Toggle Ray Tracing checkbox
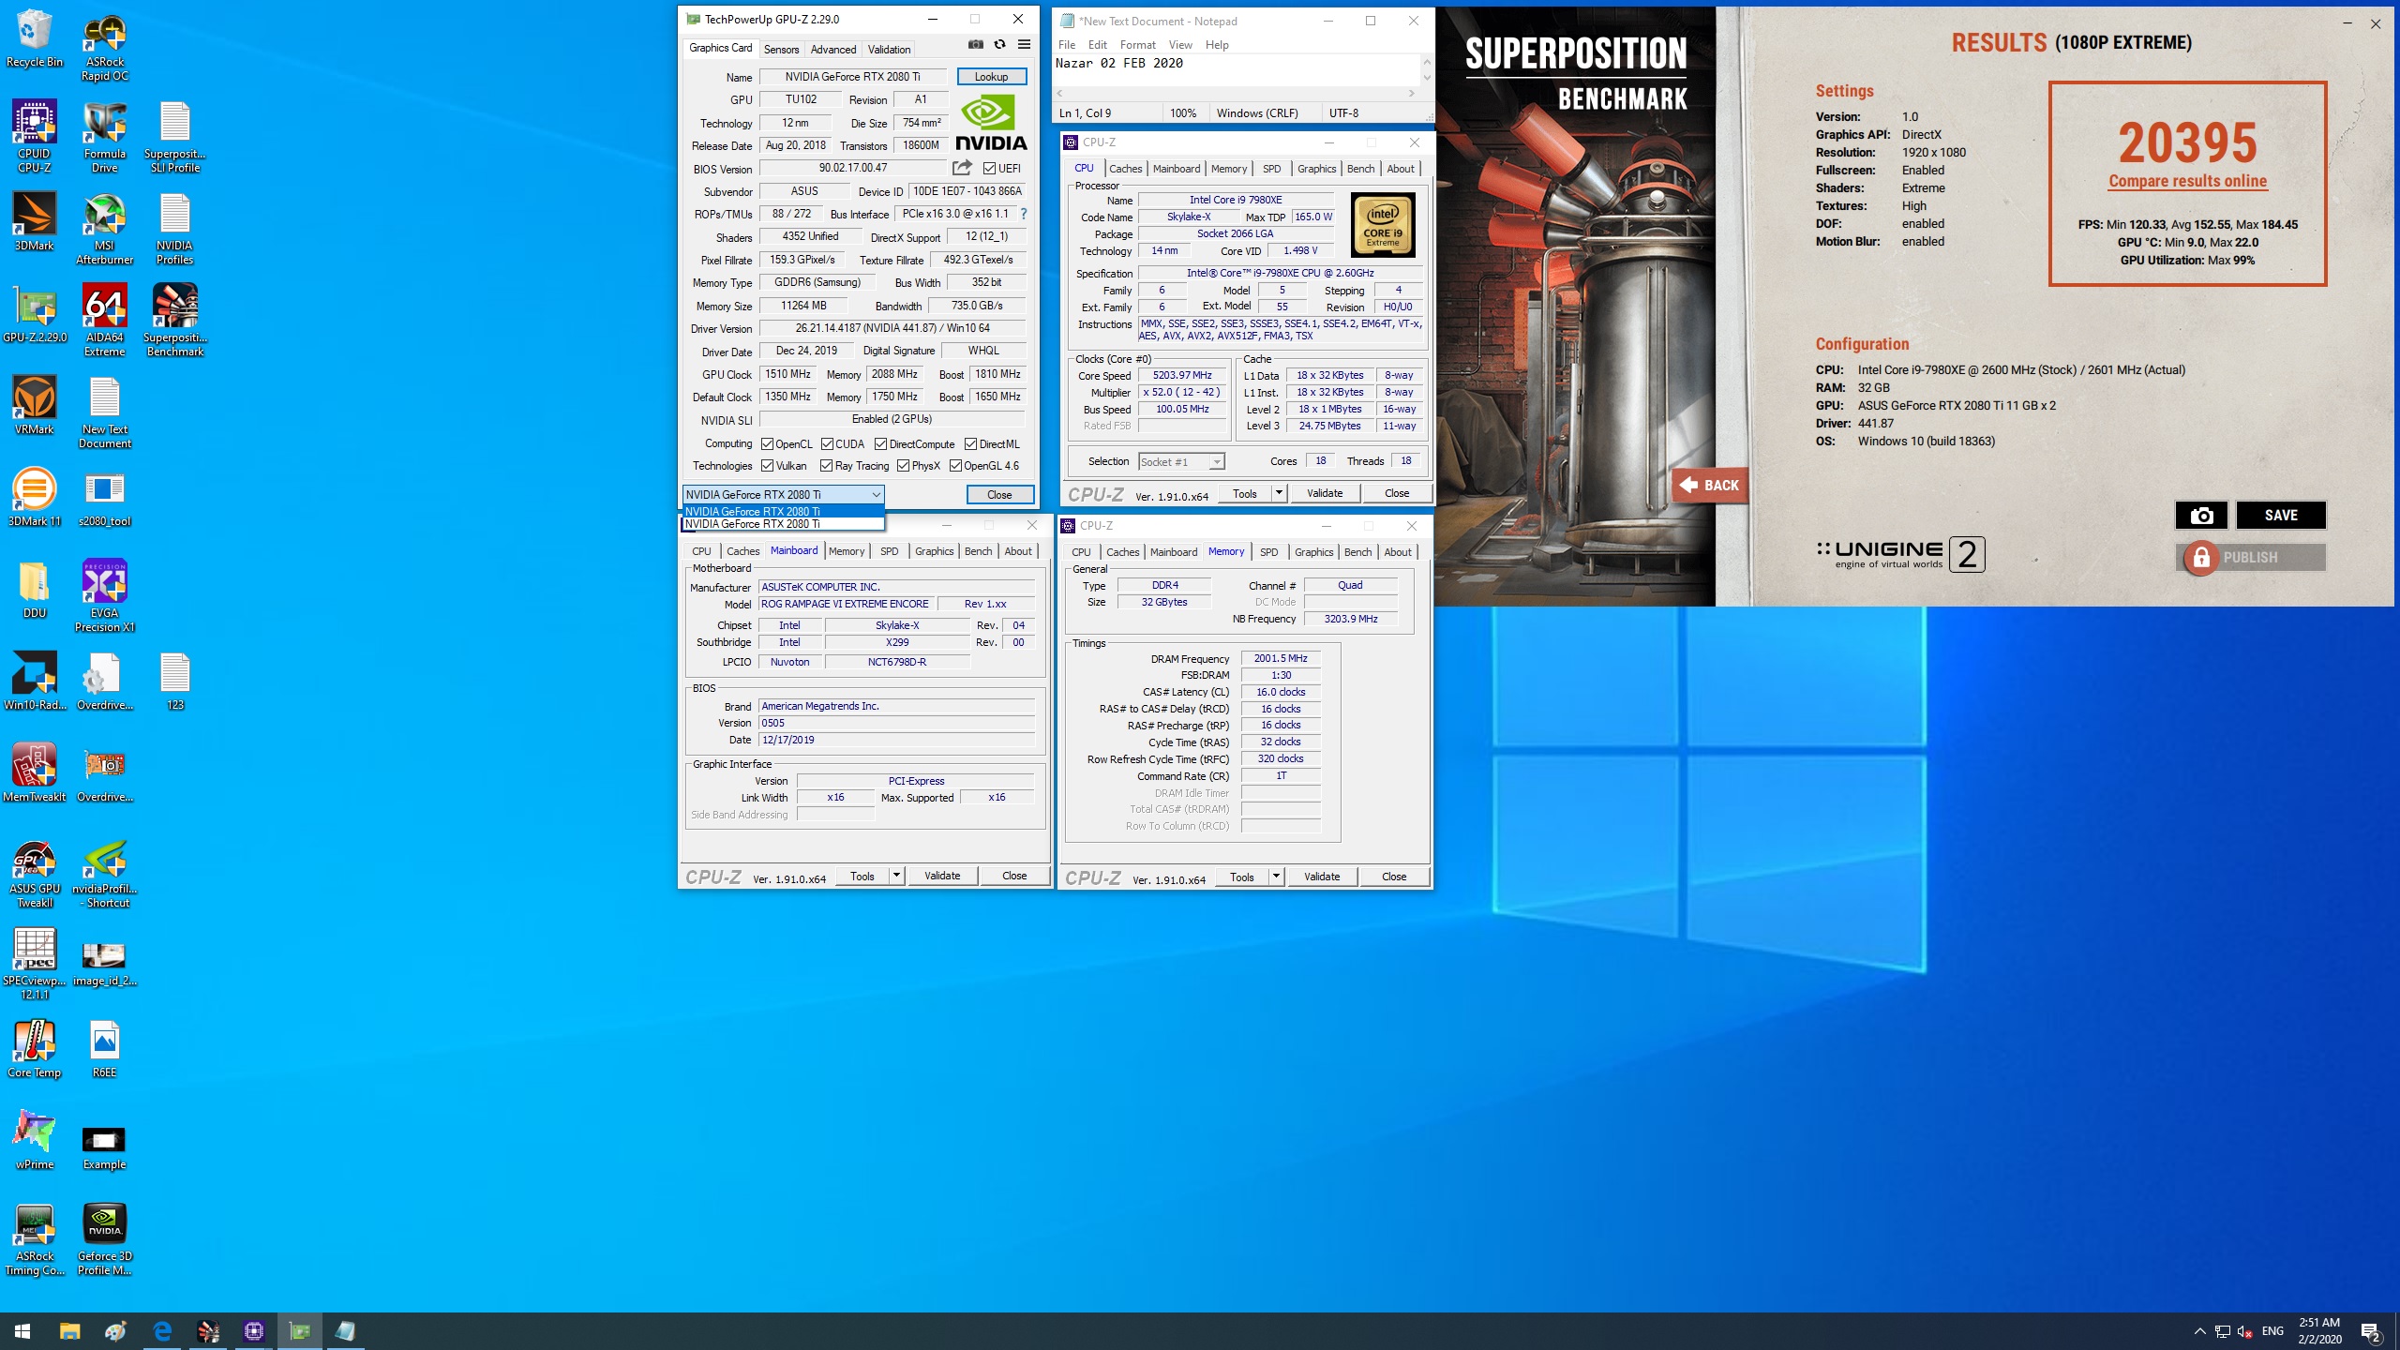Image resolution: width=2400 pixels, height=1350 pixels. 826,466
